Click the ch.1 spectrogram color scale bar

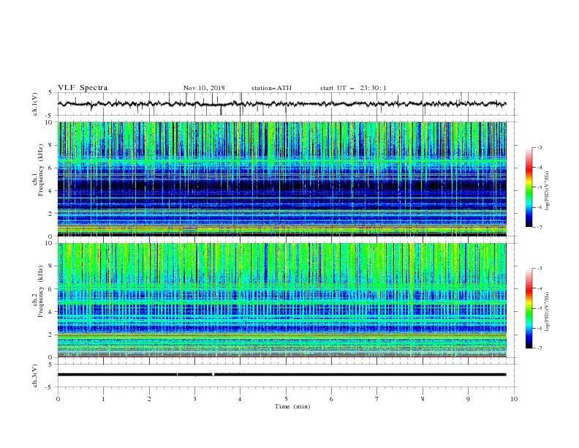click(529, 187)
